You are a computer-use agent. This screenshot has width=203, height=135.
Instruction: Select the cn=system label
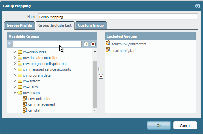(32, 81)
